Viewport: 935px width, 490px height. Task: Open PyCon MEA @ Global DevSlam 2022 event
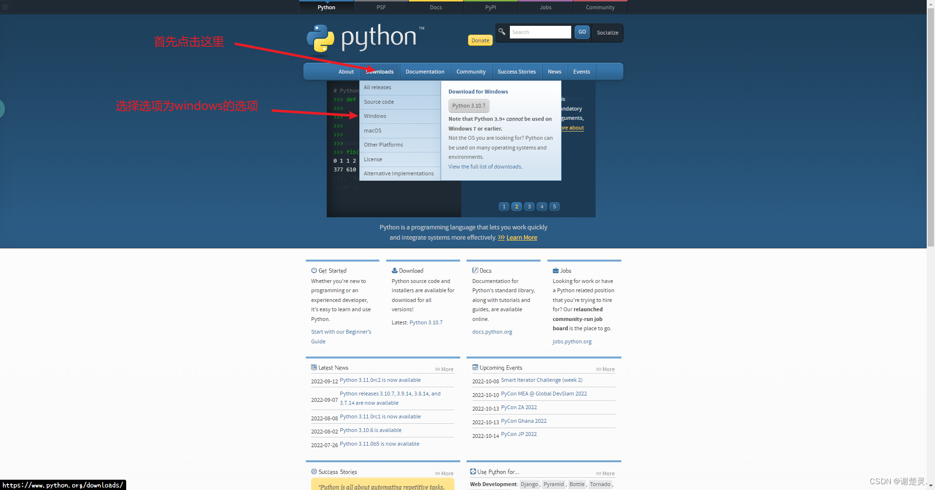(x=544, y=394)
